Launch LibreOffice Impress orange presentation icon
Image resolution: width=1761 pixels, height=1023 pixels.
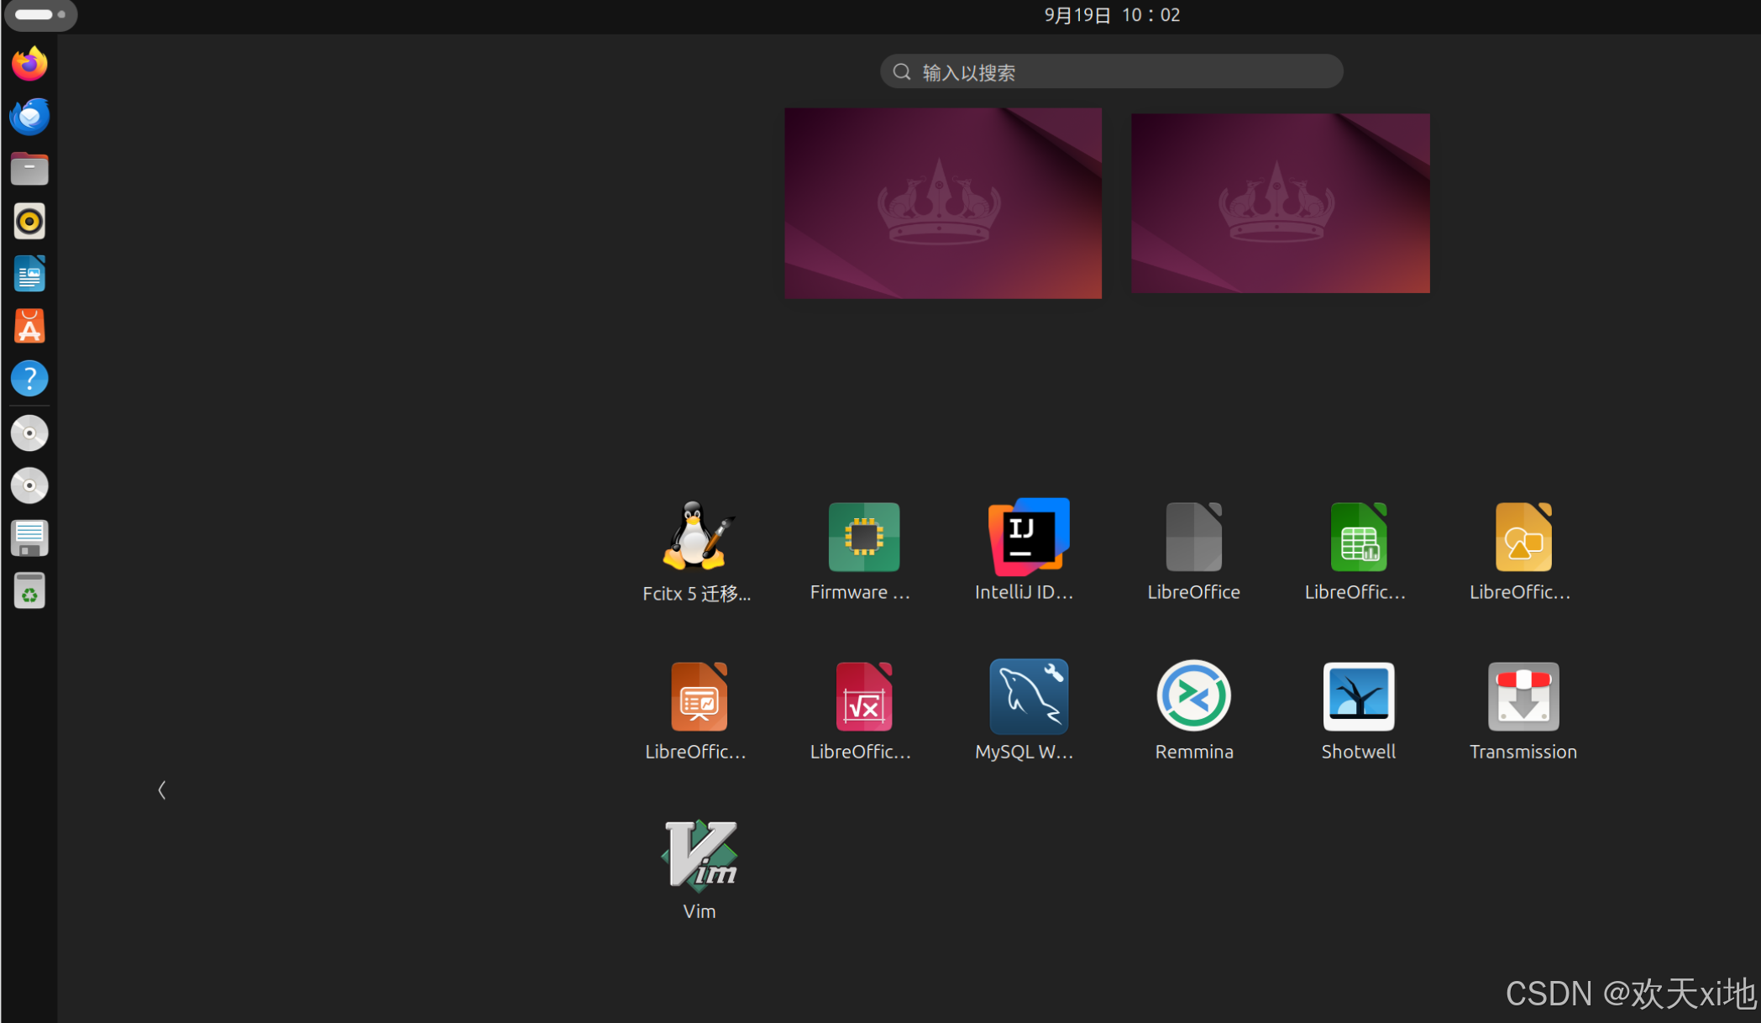click(x=698, y=711)
